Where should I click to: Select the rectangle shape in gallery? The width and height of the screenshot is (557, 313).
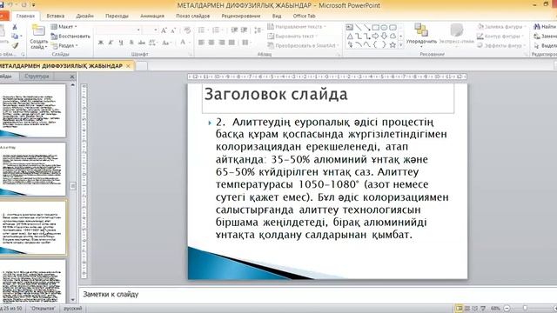(x=375, y=27)
